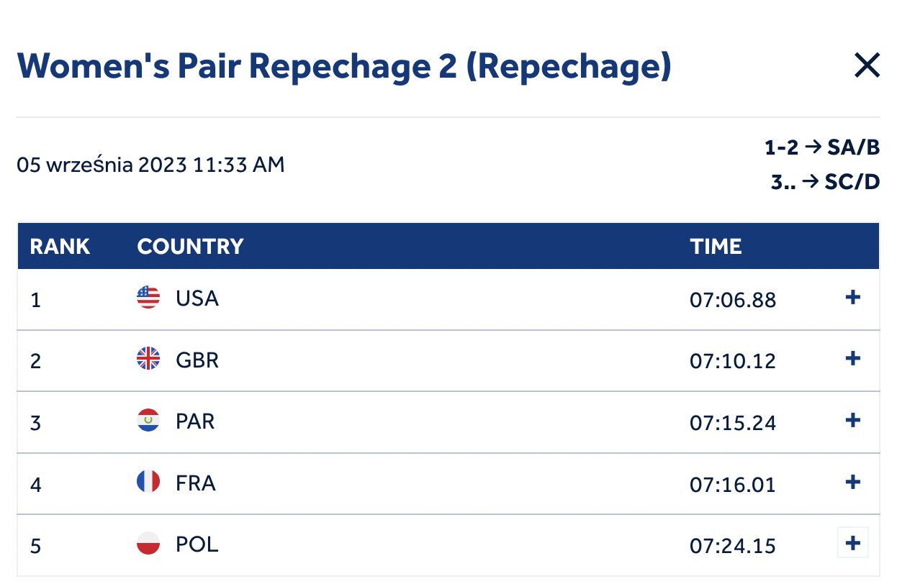Click the Paraguay flag icon

pyautogui.click(x=148, y=420)
